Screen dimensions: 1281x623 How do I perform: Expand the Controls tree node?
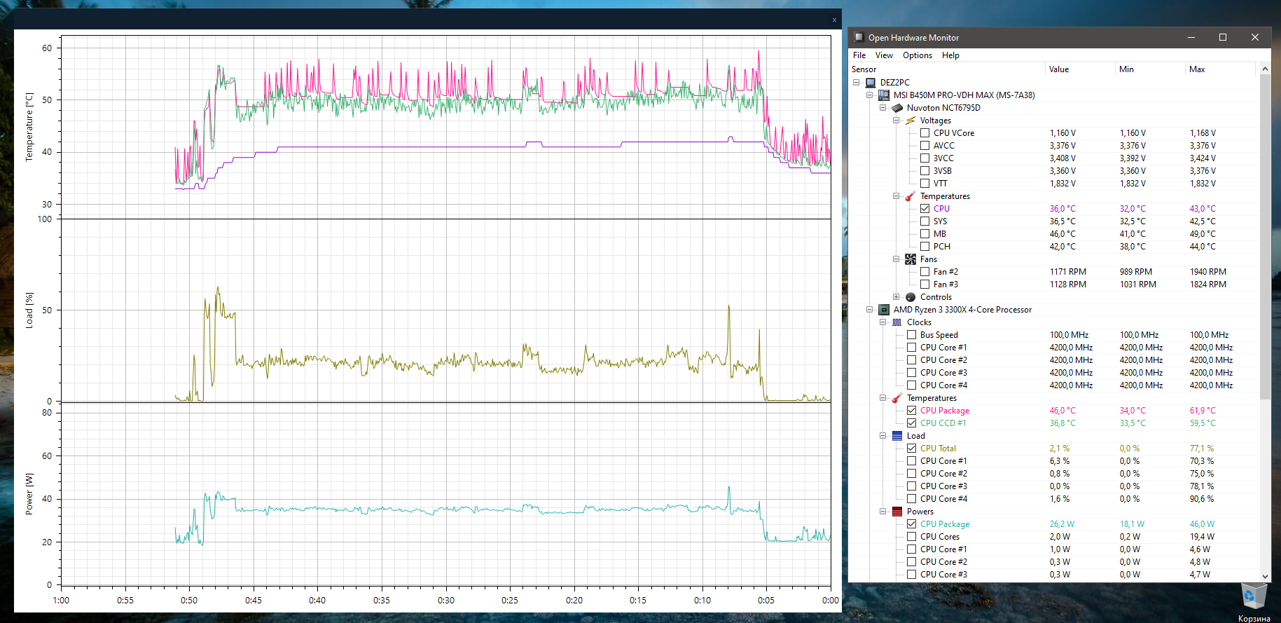click(x=896, y=297)
